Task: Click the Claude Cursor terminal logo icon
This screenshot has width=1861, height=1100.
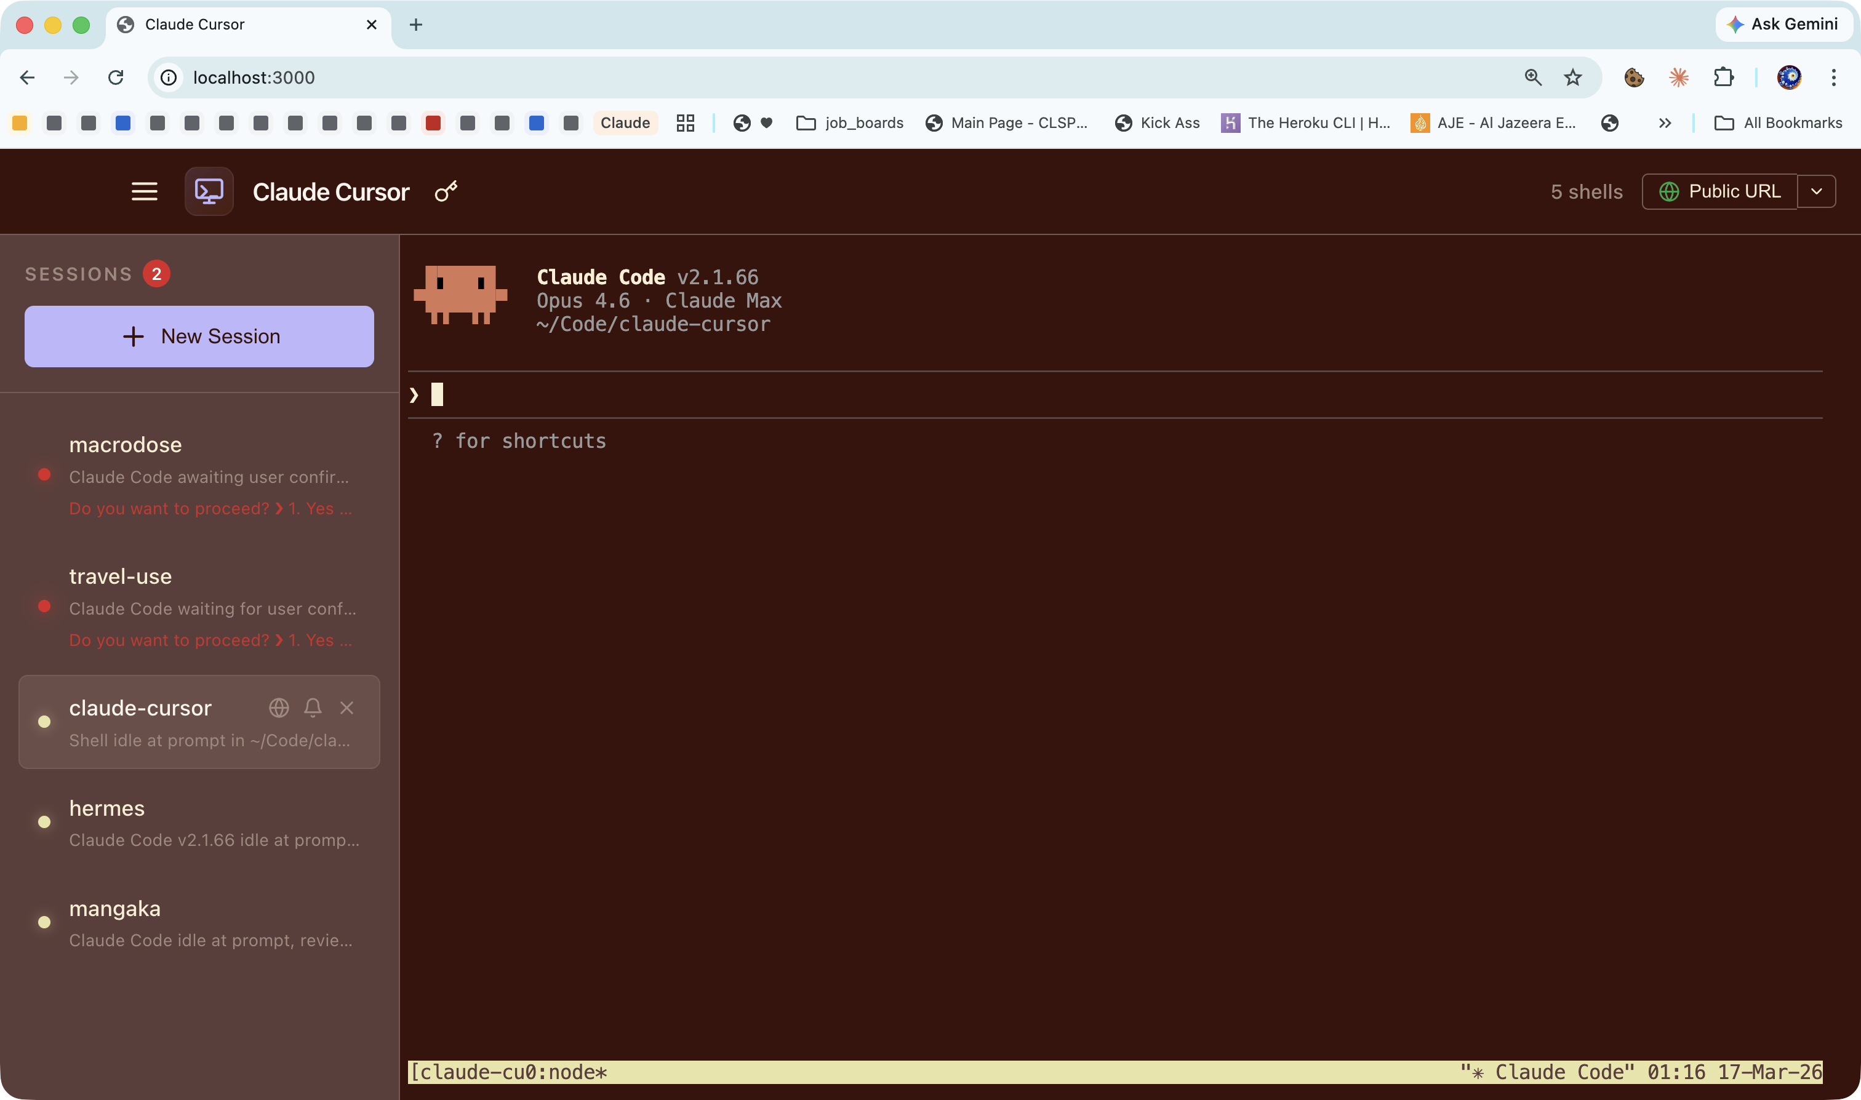Action: [209, 192]
